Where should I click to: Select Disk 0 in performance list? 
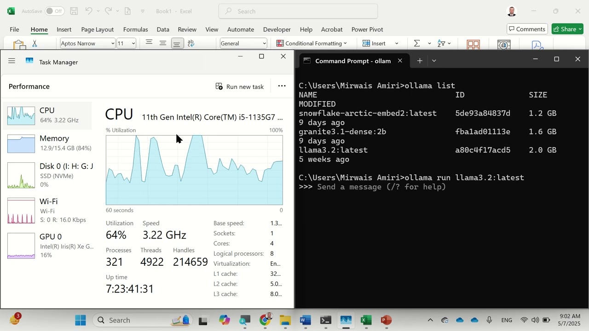click(x=48, y=175)
